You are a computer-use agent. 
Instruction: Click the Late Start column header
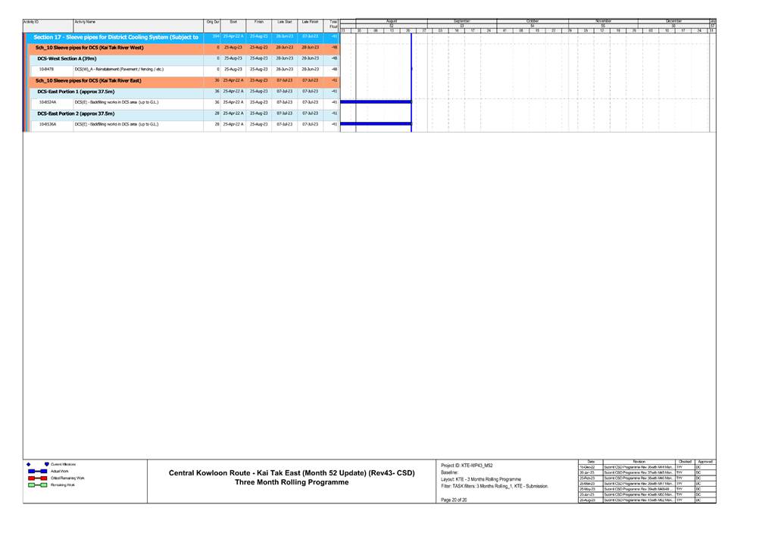284,23
